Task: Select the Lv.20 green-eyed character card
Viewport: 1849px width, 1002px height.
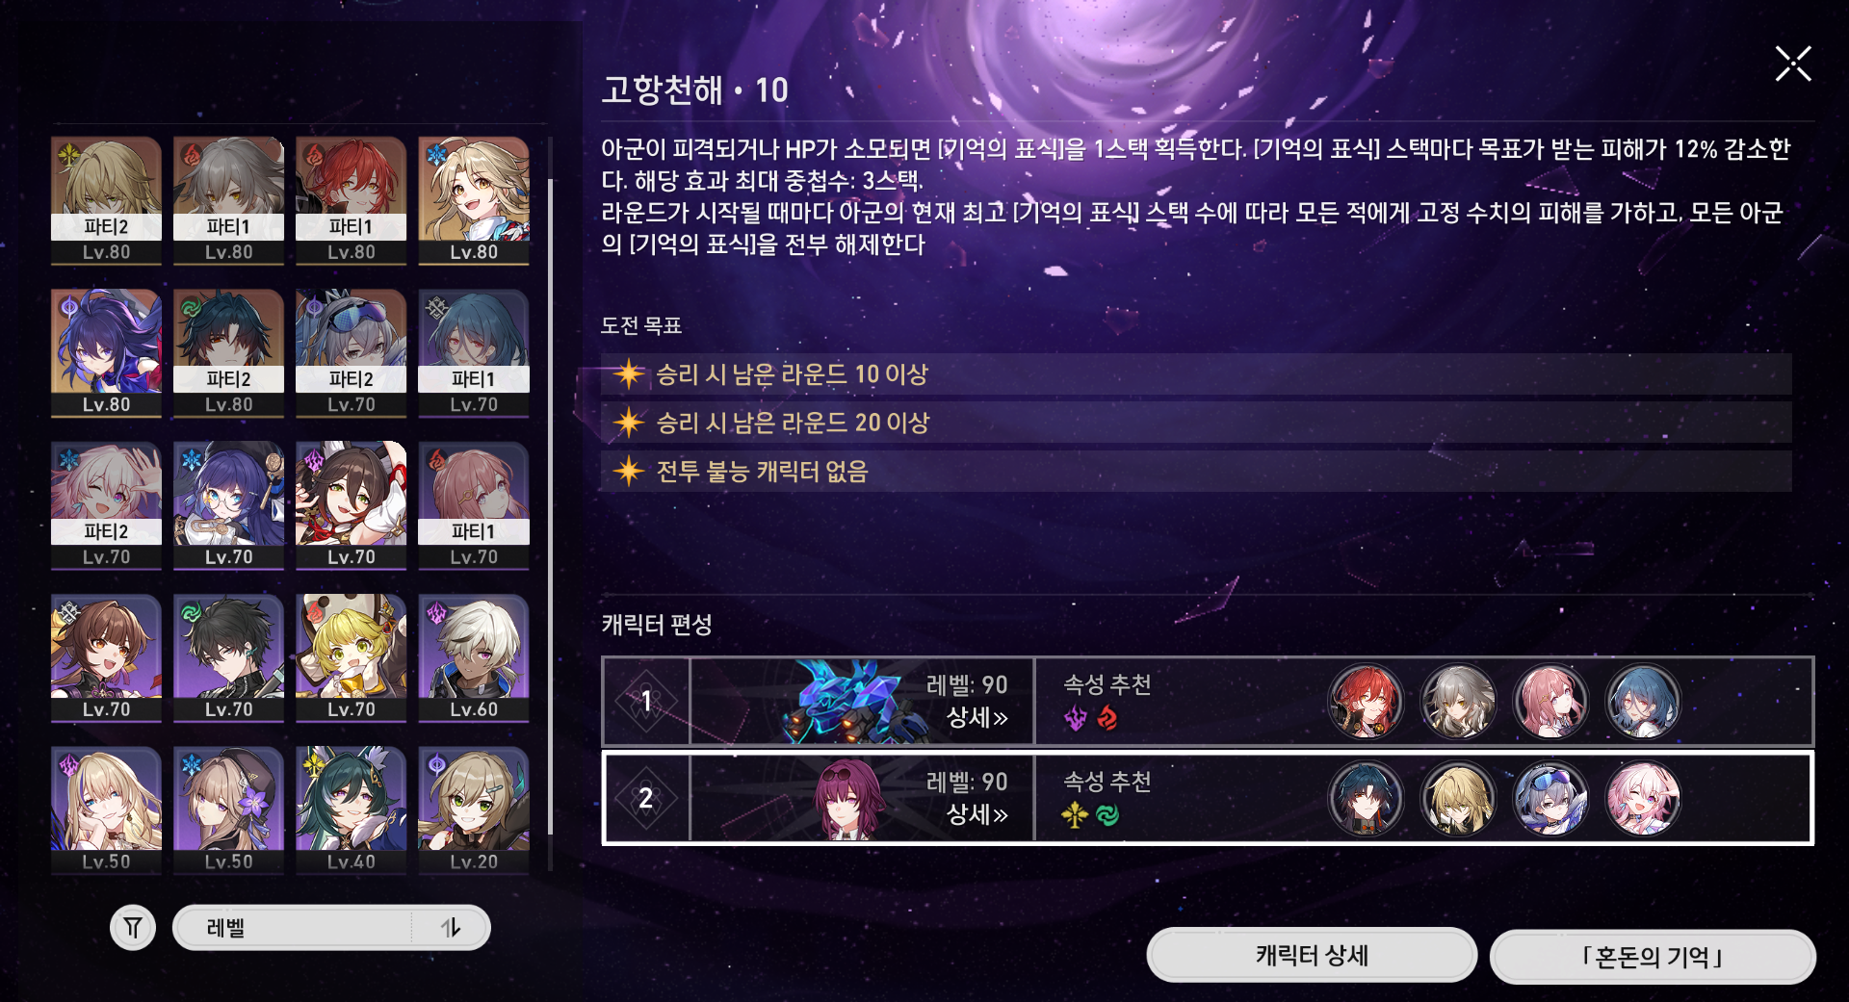Action: click(x=474, y=809)
